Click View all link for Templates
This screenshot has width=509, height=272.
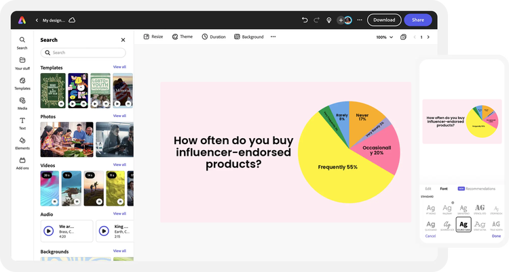tap(119, 67)
